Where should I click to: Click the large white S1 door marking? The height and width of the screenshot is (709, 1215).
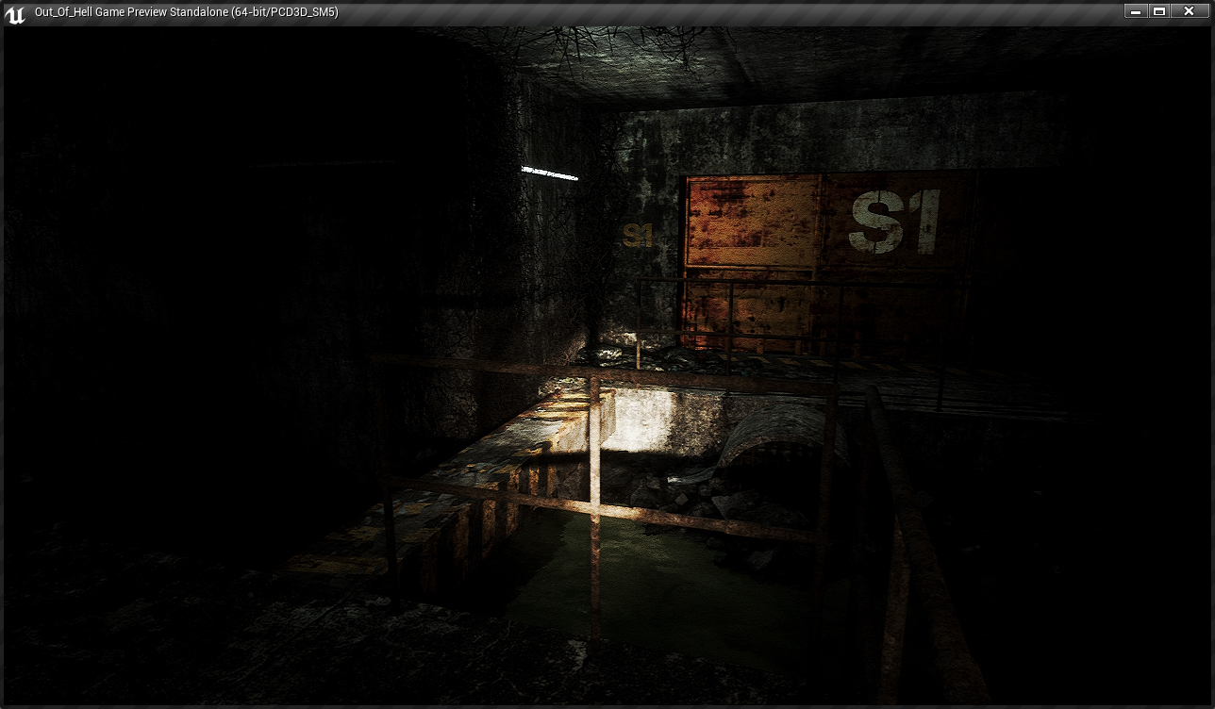point(893,224)
